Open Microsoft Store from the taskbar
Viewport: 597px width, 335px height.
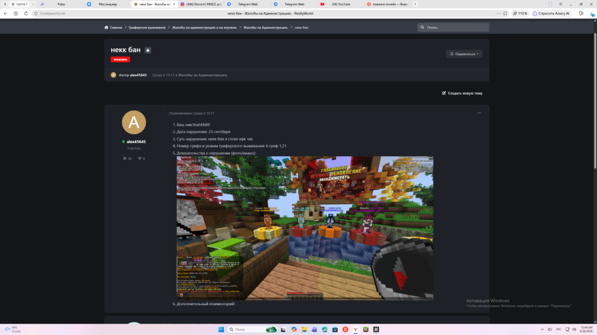coord(335,330)
